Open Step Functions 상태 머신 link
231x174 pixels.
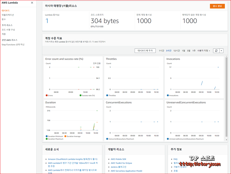pyautogui.click(x=13, y=45)
